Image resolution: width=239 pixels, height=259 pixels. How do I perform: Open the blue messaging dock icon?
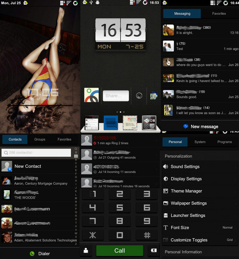pyautogui.click(x=111, y=123)
